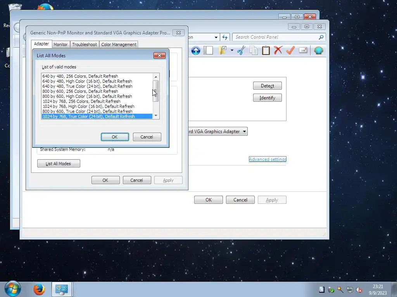Close the List All Modes dialog

[159, 56]
